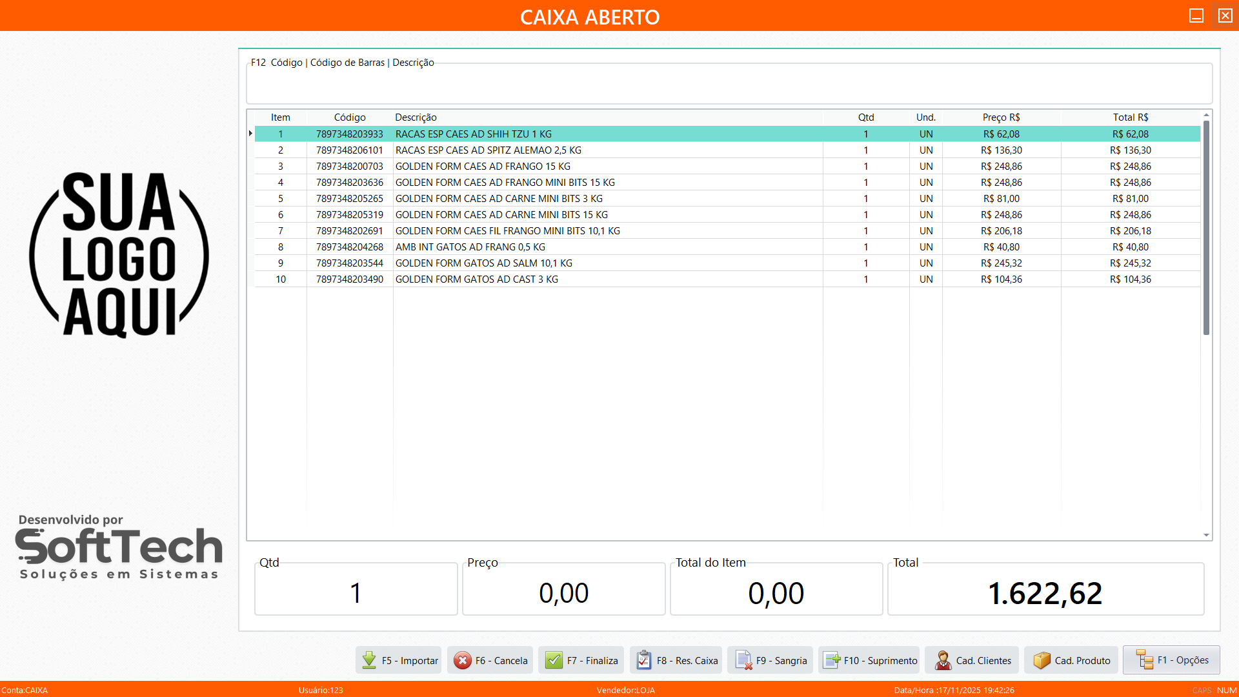Click the green checkmark icon on F7 - Finaliza
Image resolution: width=1239 pixels, height=697 pixels.
554,660
